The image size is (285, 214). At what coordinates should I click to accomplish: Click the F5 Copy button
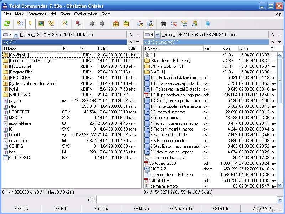click(101, 209)
